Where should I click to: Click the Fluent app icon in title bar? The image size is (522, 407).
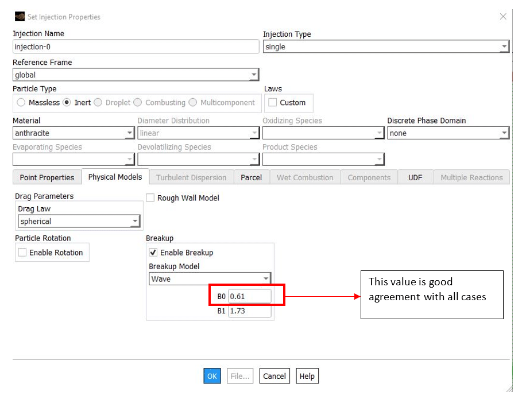click(x=20, y=17)
